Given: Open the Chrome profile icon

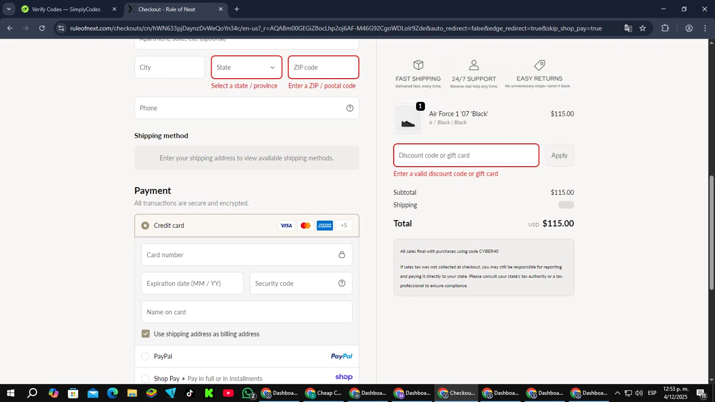Looking at the screenshot, I should 689,28.
